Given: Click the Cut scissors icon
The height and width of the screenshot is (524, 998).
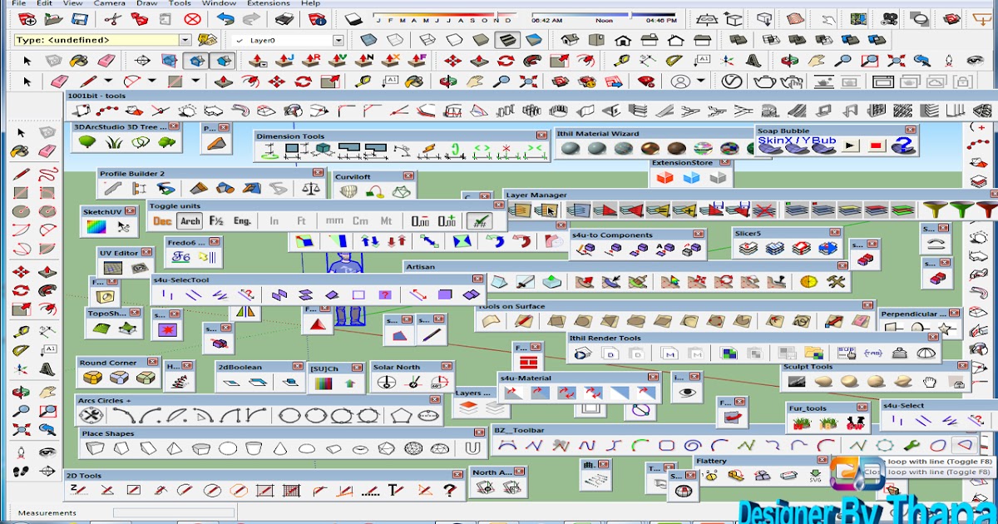Looking at the screenshot, I should coord(114,18).
